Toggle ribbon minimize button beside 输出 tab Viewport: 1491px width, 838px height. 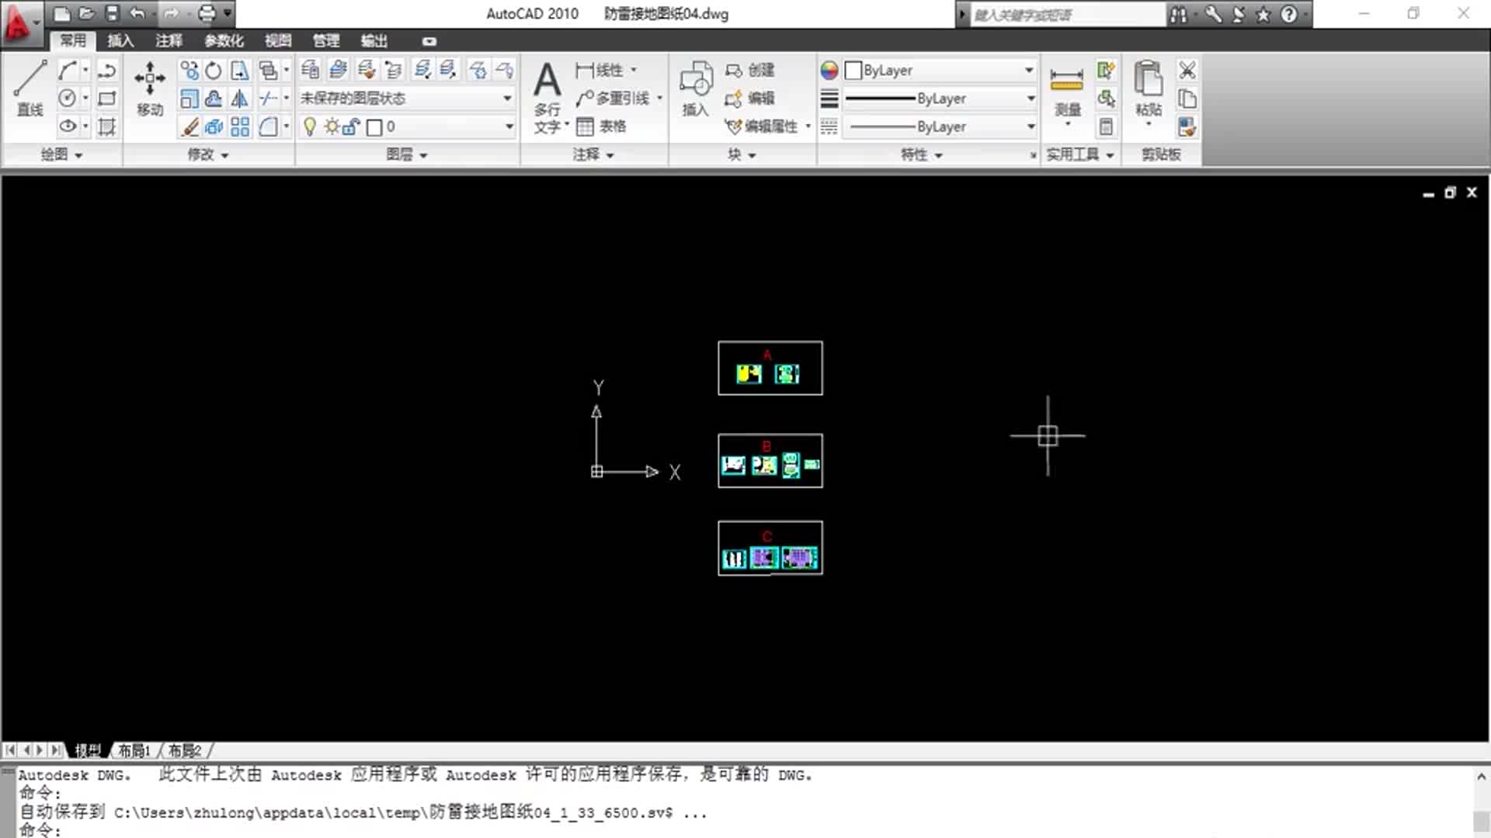tap(429, 41)
